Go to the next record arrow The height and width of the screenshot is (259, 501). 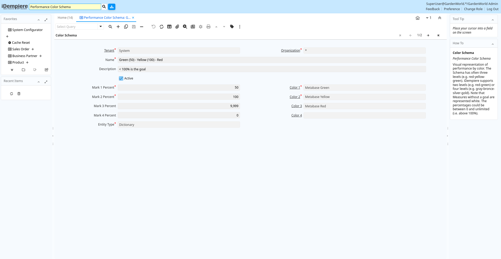(x=428, y=35)
